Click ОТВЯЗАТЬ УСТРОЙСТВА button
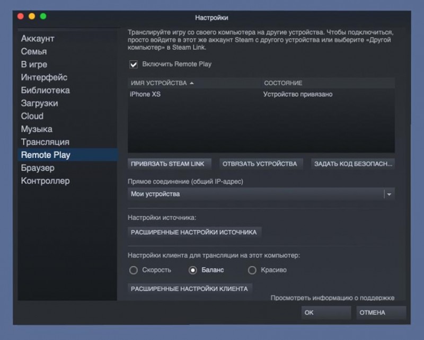The image size is (424, 340). (x=261, y=164)
